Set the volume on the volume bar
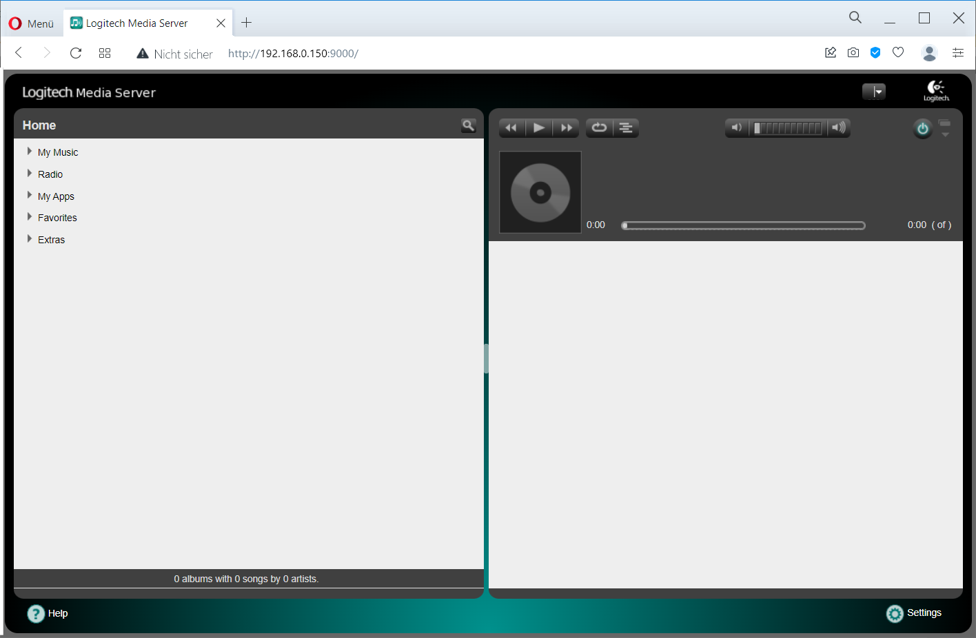 tap(788, 128)
